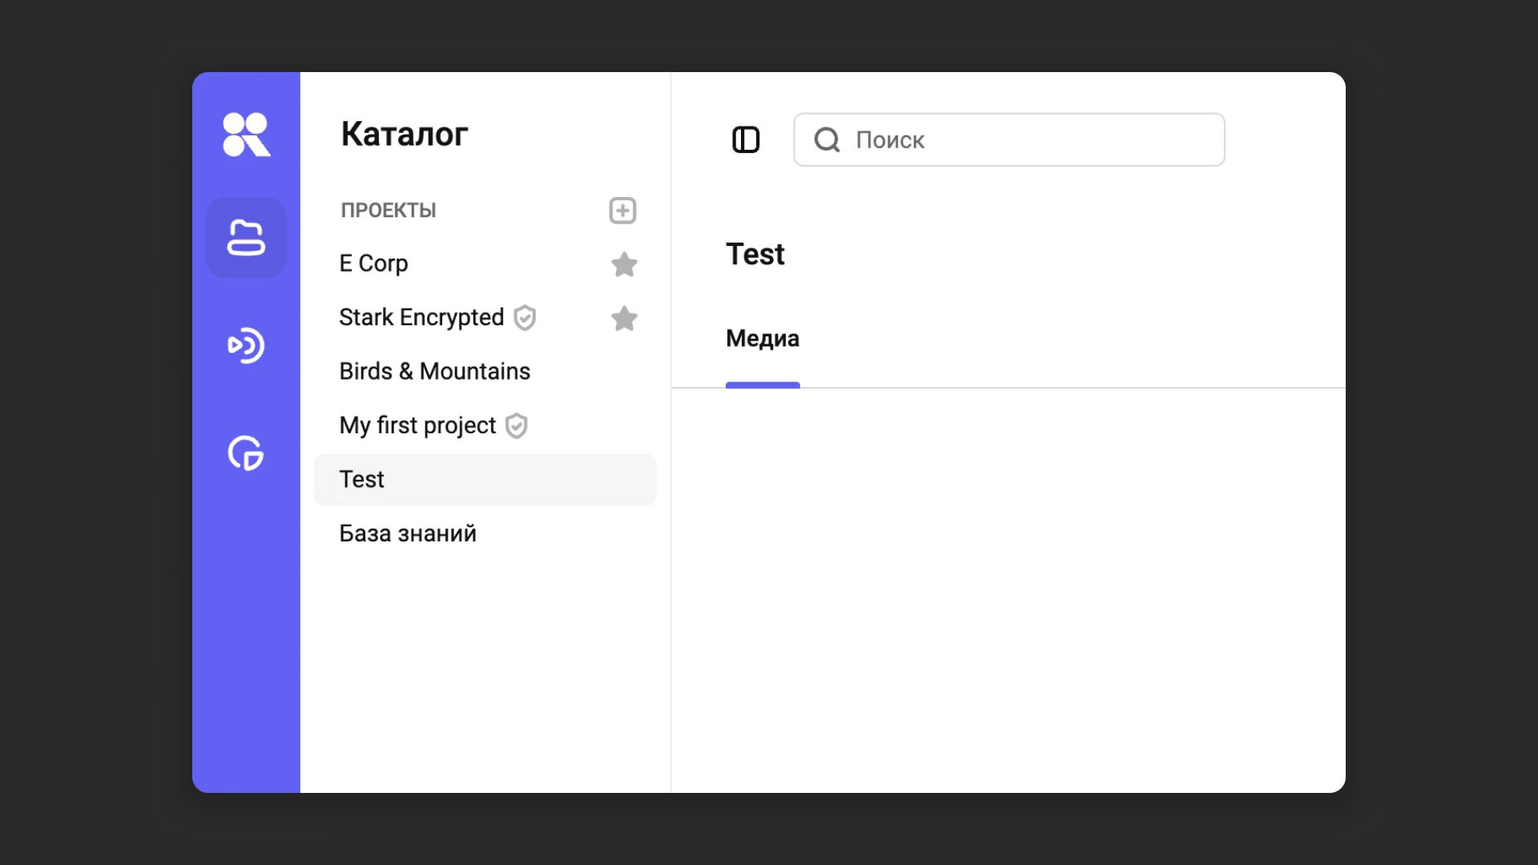Open the media playback section in sidebar
The image size is (1538, 865).
pyautogui.click(x=246, y=346)
